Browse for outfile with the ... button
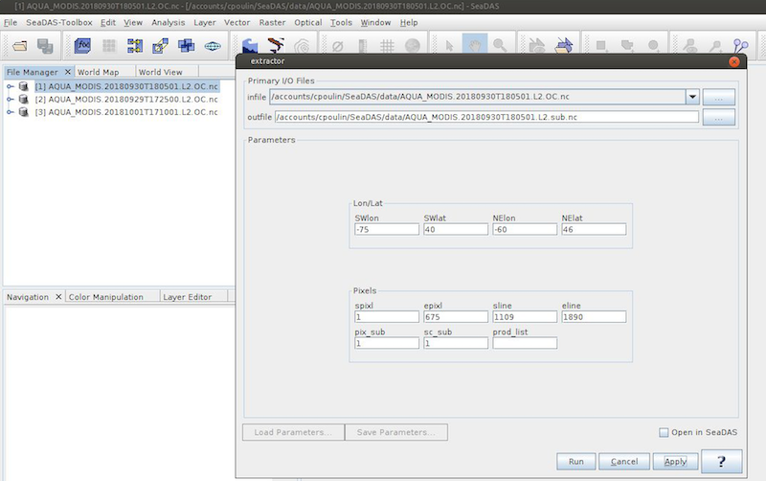Screen dimensions: 766x481 point(718,117)
